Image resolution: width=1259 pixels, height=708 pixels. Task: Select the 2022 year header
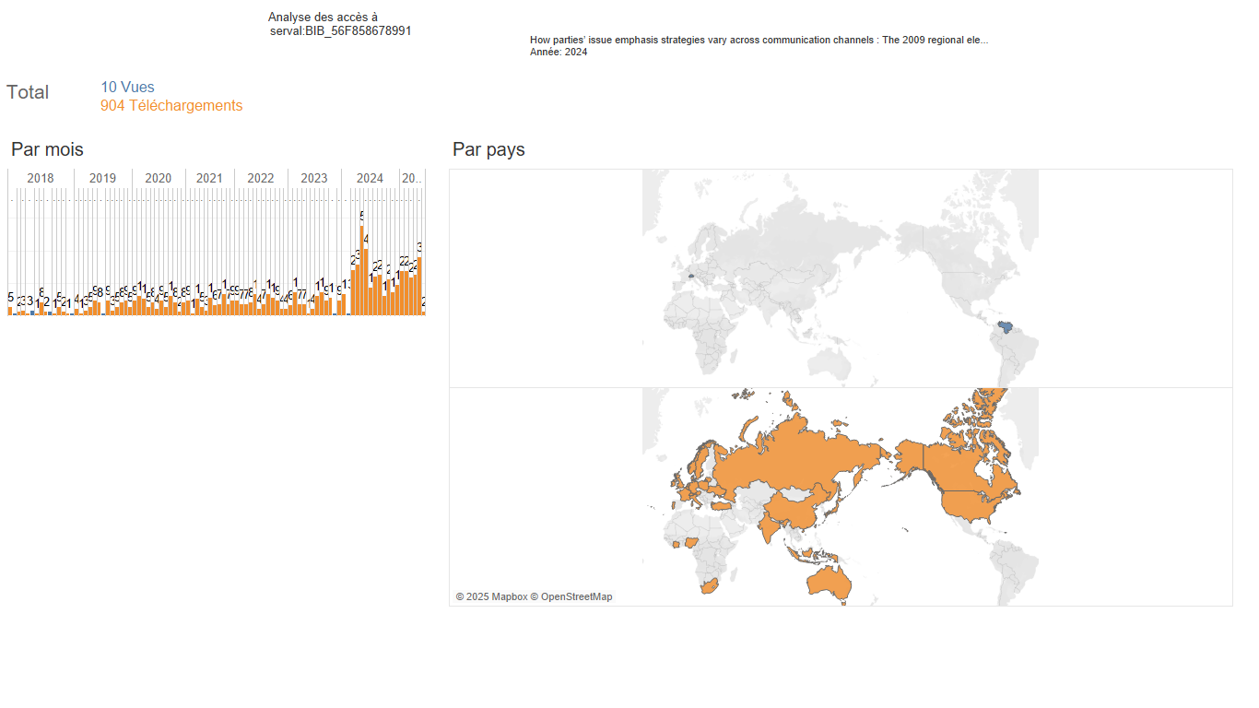coord(261,178)
